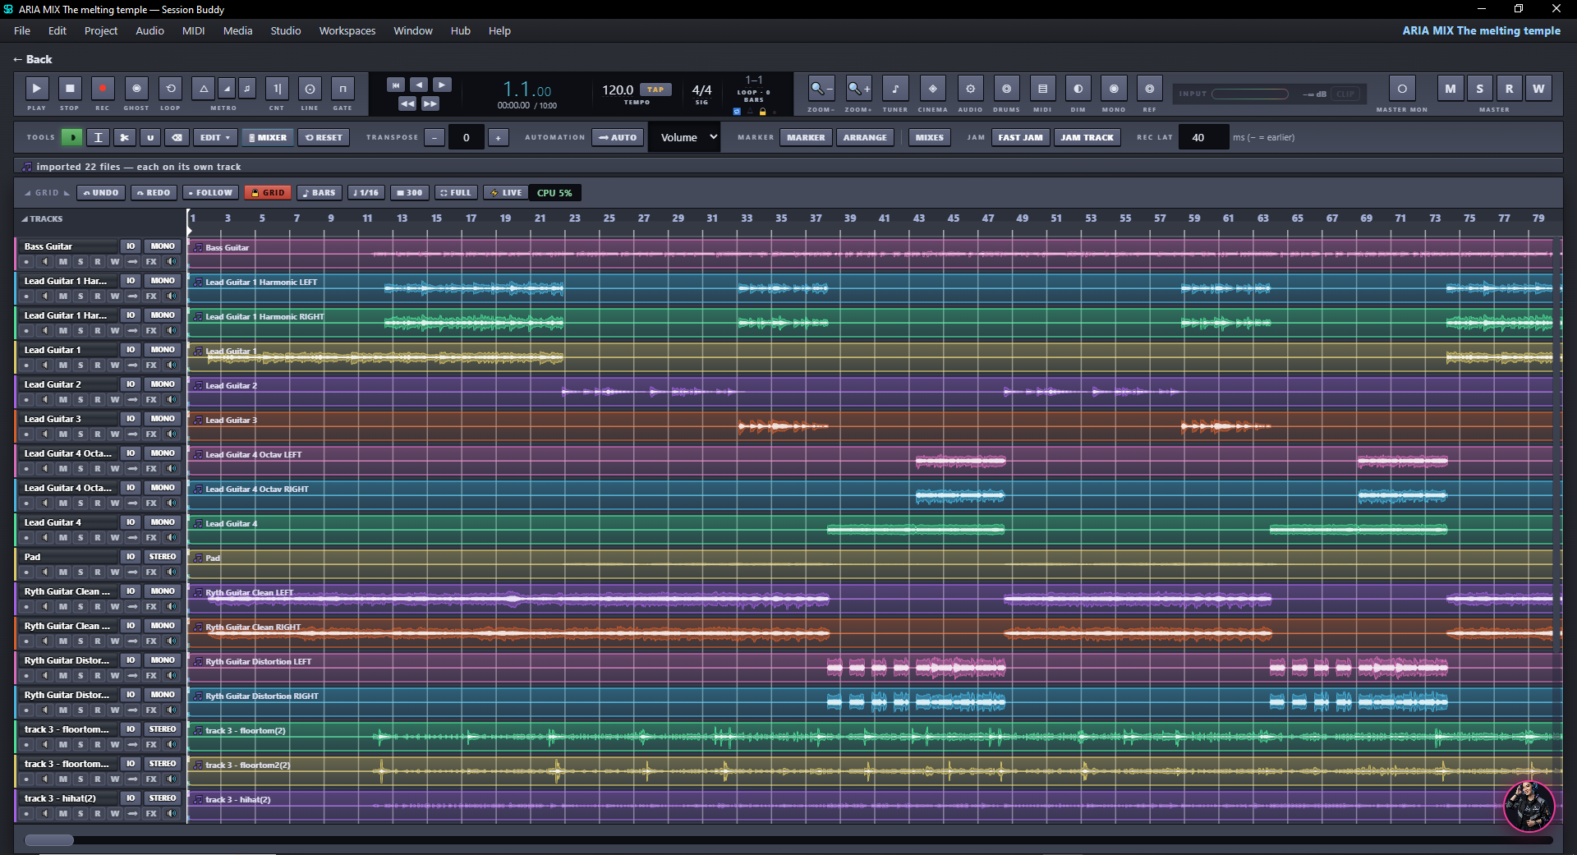The width and height of the screenshot is (1577, 855).
Task: Toggle the metronome triangle icon
Action: [x=203, y=88]
